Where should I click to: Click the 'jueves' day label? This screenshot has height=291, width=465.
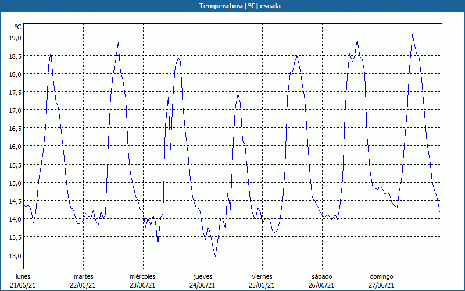point(203,277)
